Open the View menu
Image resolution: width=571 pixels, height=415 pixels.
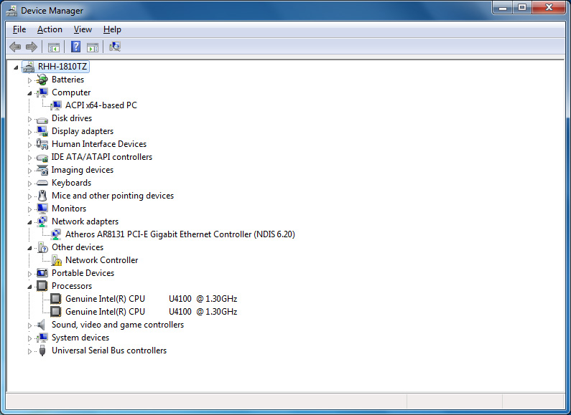pos(83,29)
